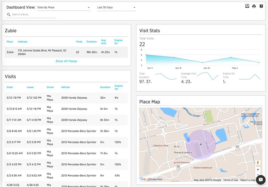The height and width of the screenshot is (187, 268).
Task: Click the 5/5 5:18 PM leave time
Action: (34, 142)
